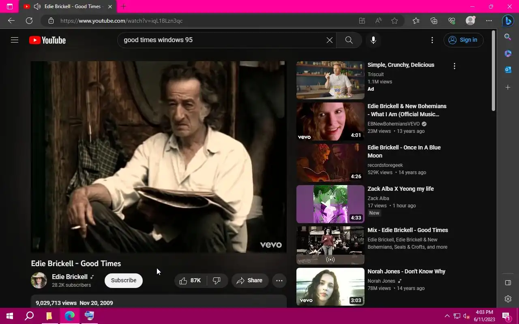
Task: Open the apps available icon in address bar
Action: pos(362,21)
